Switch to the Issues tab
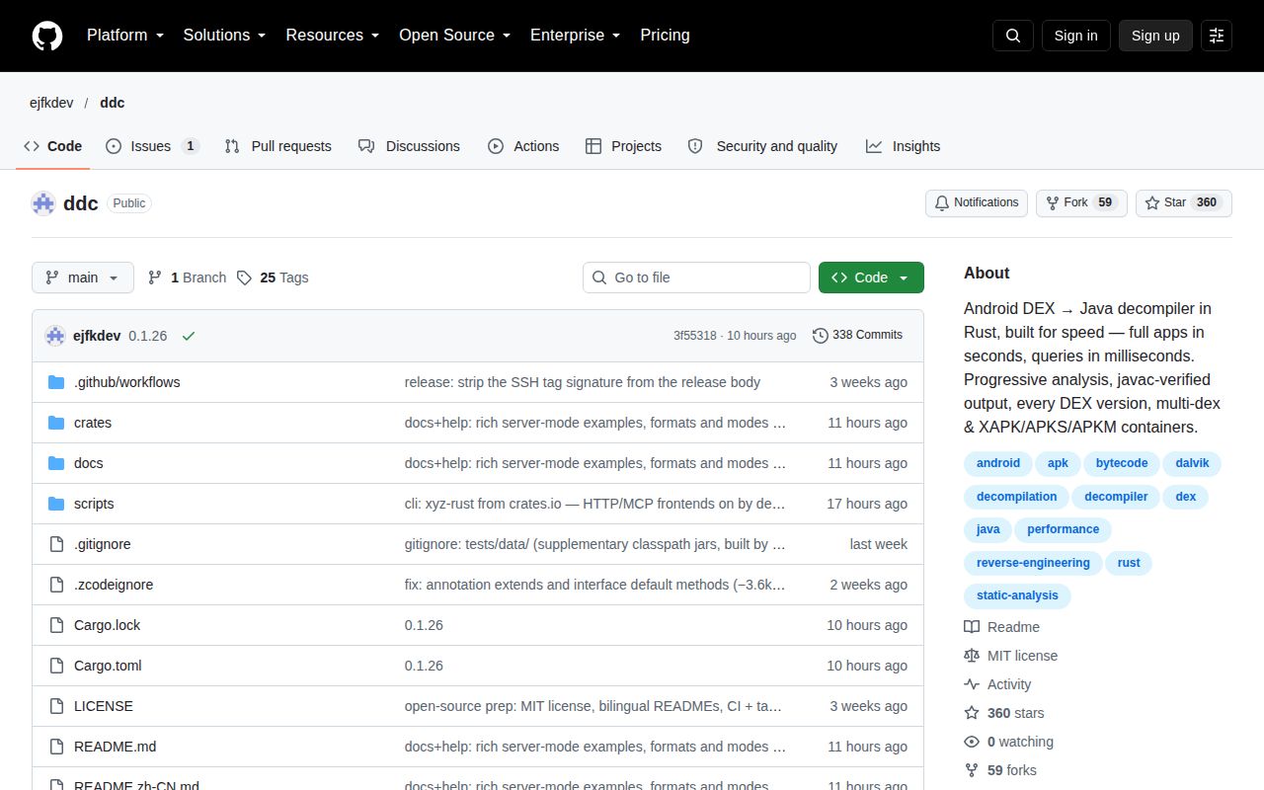This screenshot has width=1264, height=790. (x=152, y=146)
